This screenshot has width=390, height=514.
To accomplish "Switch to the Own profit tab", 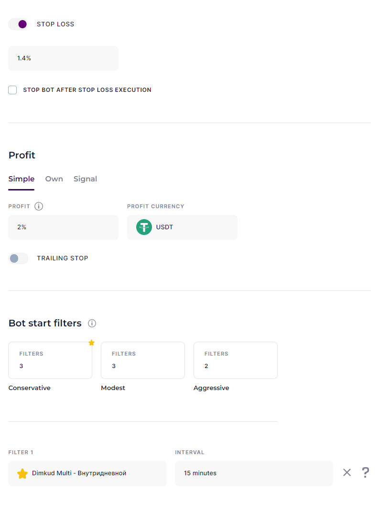I will click(54, 179).
